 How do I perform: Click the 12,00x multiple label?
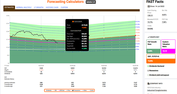tap(138, 41)
